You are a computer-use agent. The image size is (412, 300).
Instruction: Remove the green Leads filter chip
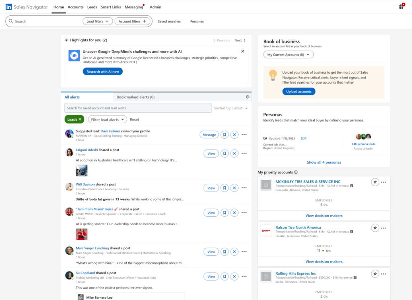point(80,119)
